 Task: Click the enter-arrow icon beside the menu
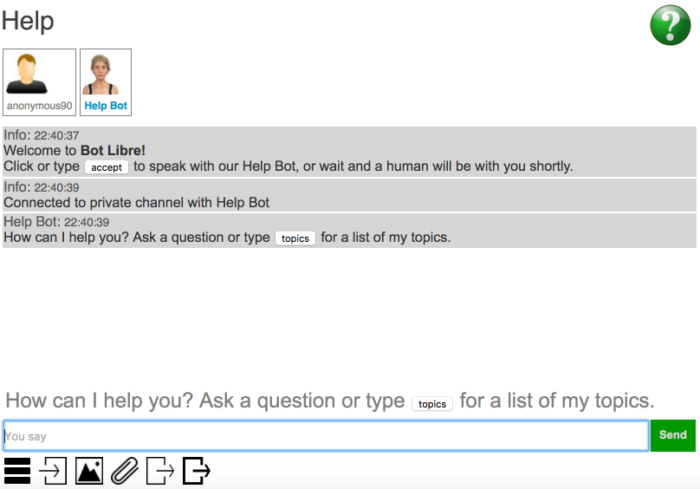coord(53,471)
